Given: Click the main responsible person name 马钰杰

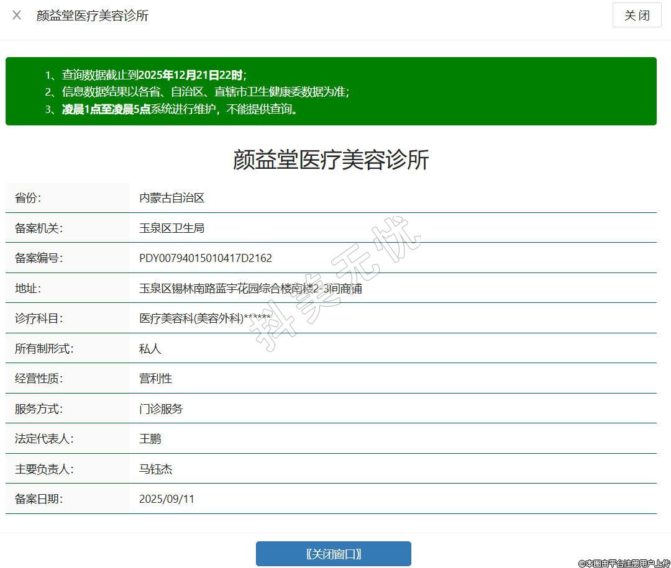Looking at the screenshot, I should pyautogui.click(x=155, y=469).
